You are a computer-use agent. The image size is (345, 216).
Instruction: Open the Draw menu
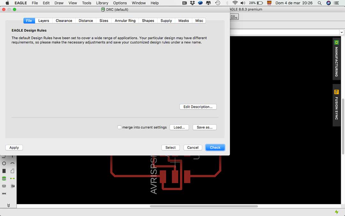59,3
